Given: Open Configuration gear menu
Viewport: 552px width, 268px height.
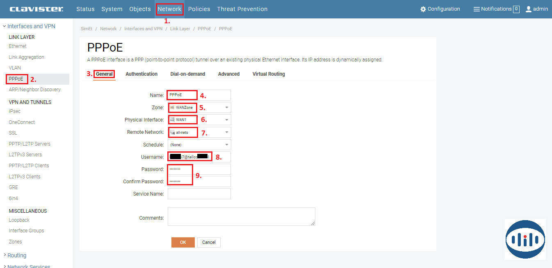Looking at the screenshot, I should click(423, 9).
